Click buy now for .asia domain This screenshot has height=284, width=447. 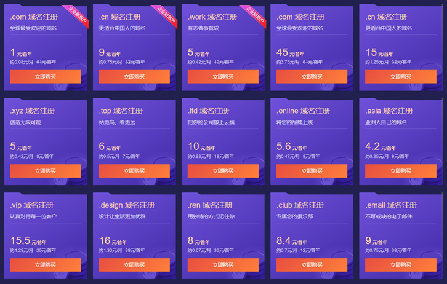pos(400,171)
